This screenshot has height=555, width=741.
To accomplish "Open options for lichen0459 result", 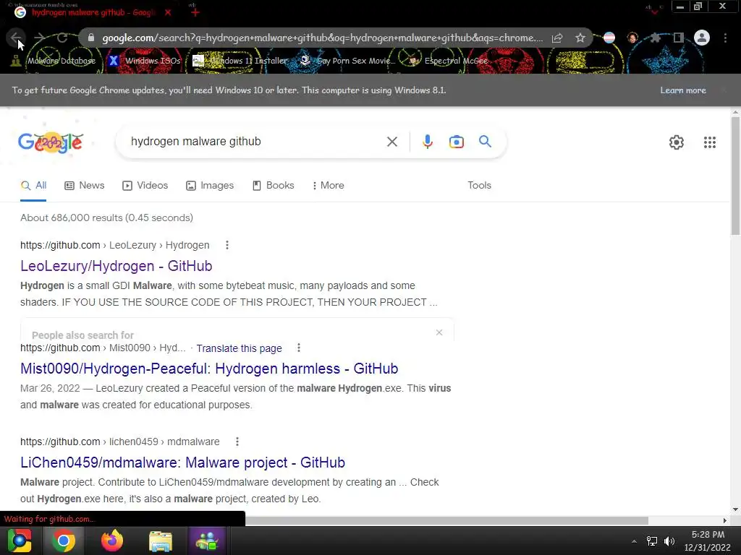I will (x=237, y=442).
